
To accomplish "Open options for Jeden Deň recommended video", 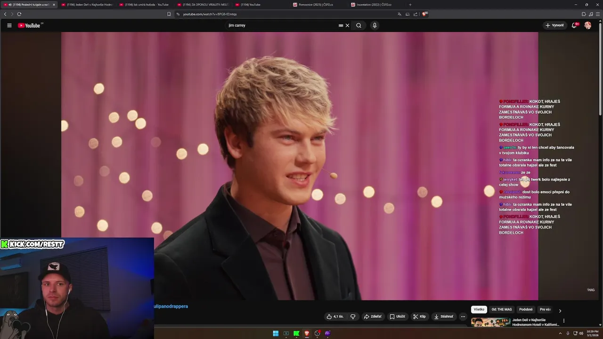I will tap(564, 321).
